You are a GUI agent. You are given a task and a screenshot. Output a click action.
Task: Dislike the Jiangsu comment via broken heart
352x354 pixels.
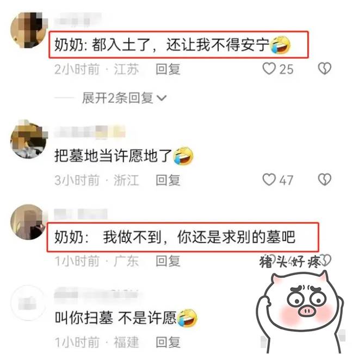tap(325, 69)
